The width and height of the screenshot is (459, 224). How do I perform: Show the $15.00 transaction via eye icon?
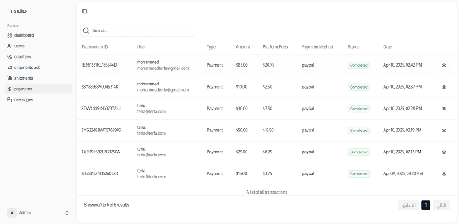(x=444, y=174)
